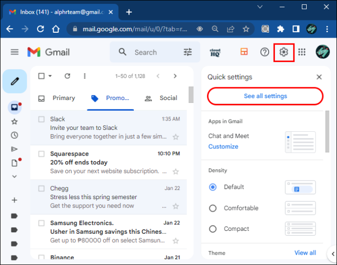Click the Compose pencil button
This screenshot has height=265, width=337.
(15, 82)
